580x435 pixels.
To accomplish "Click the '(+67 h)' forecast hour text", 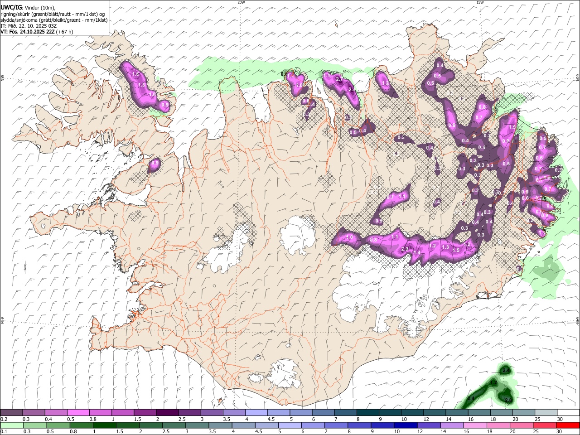I will (64, 32).
